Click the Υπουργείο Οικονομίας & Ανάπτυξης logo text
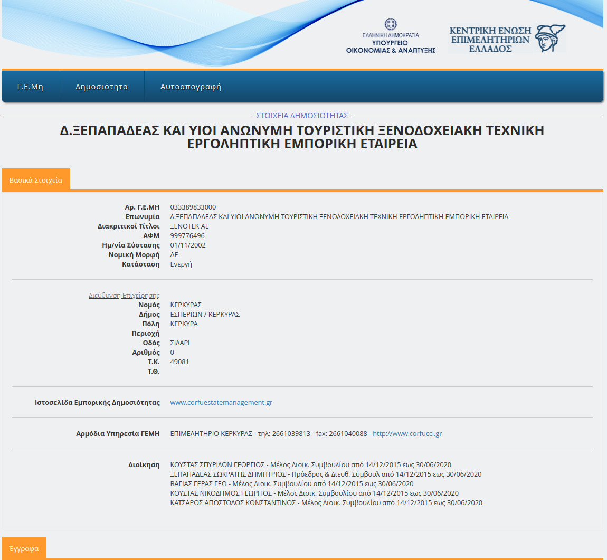This screenshot has height=560, width=607. pos(391,46)
